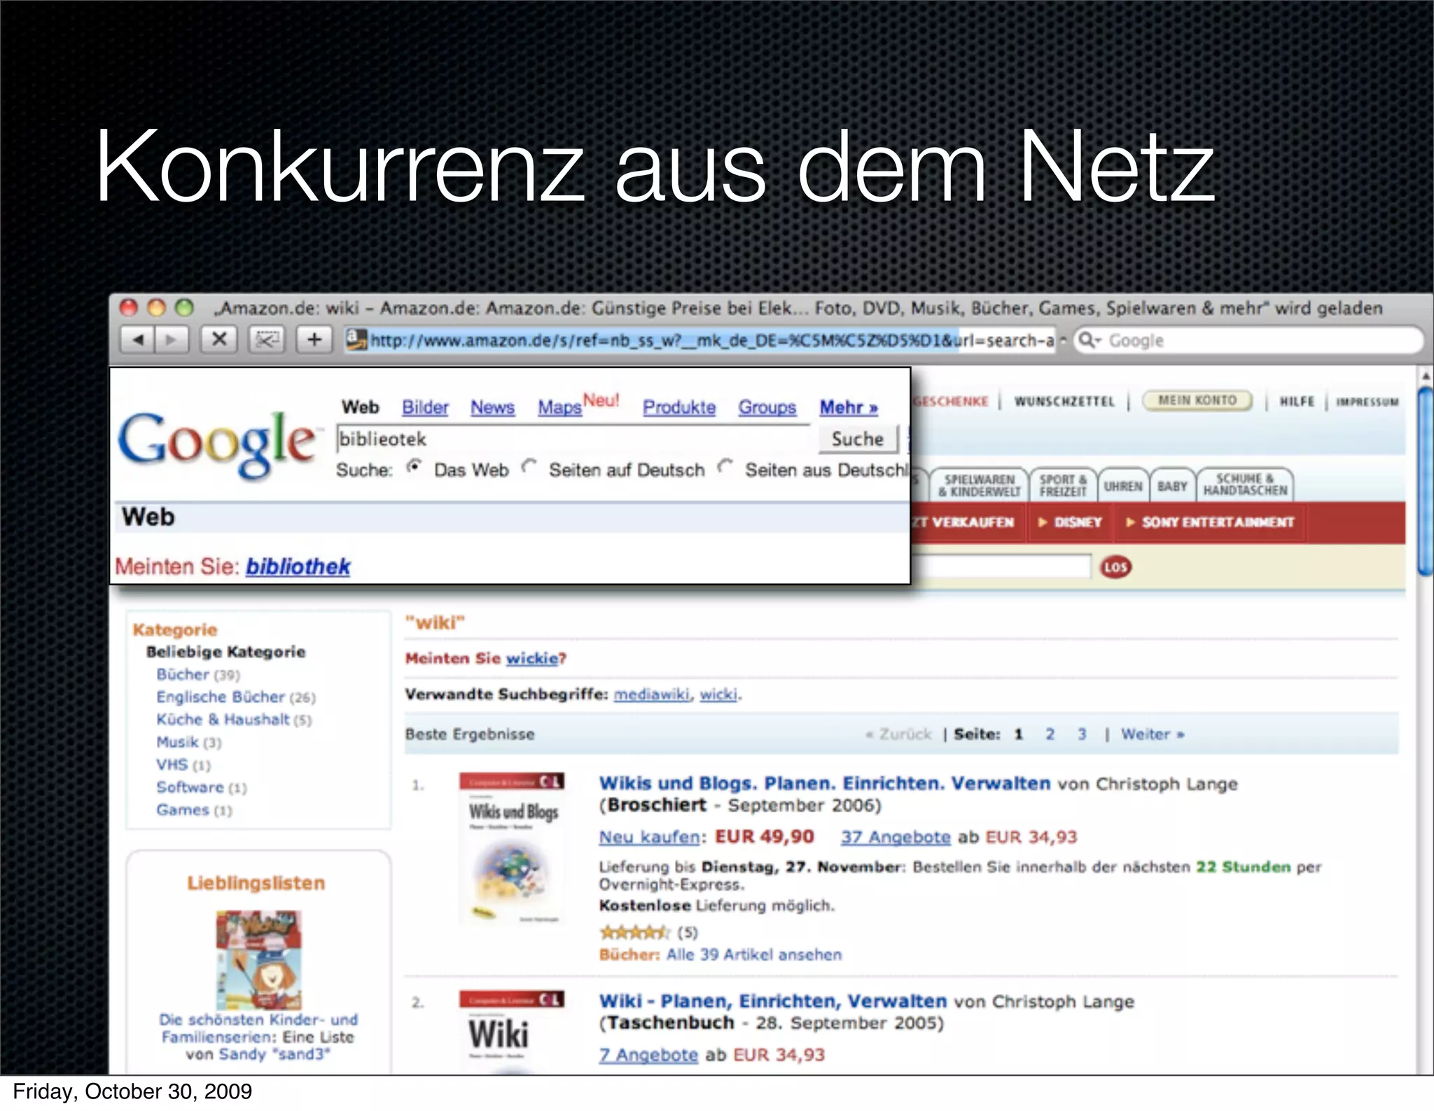Click the Safari back arrow button
Screen dimensions: 1434x1111
pyautogui.click(x=138, y=340)
